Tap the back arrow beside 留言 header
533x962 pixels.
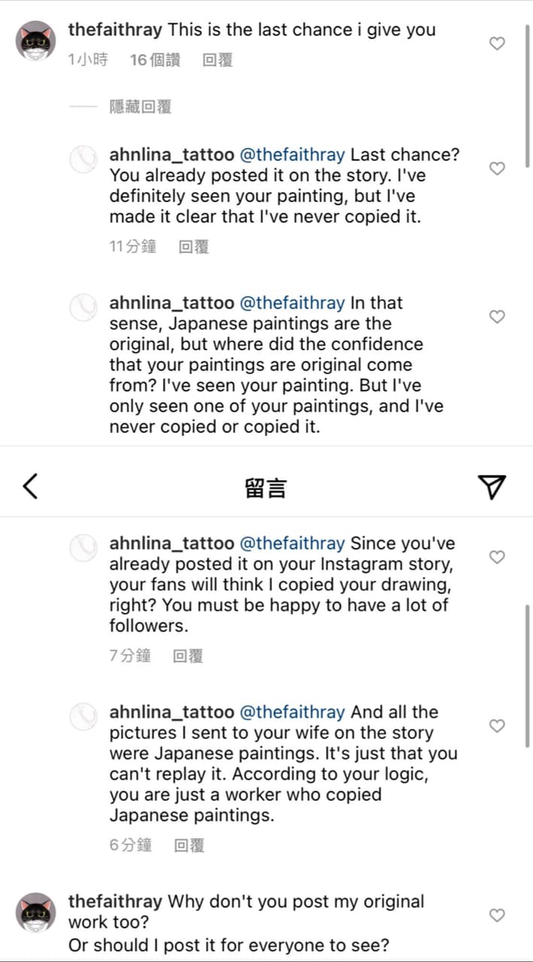[x=30, y=486]
